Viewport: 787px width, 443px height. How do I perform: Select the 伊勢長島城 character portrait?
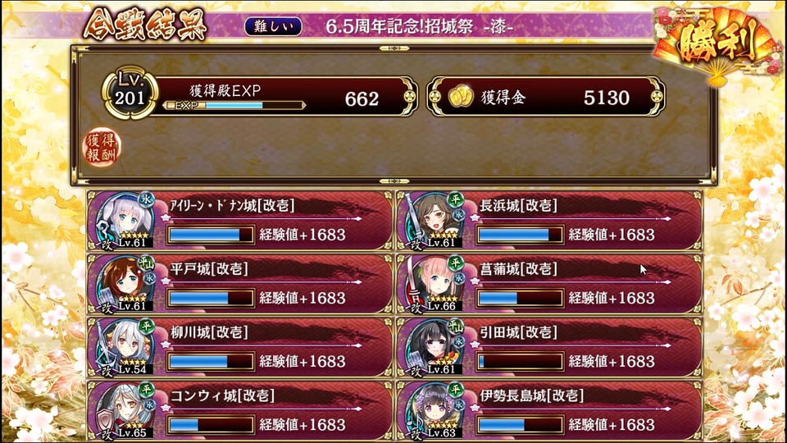434,411
